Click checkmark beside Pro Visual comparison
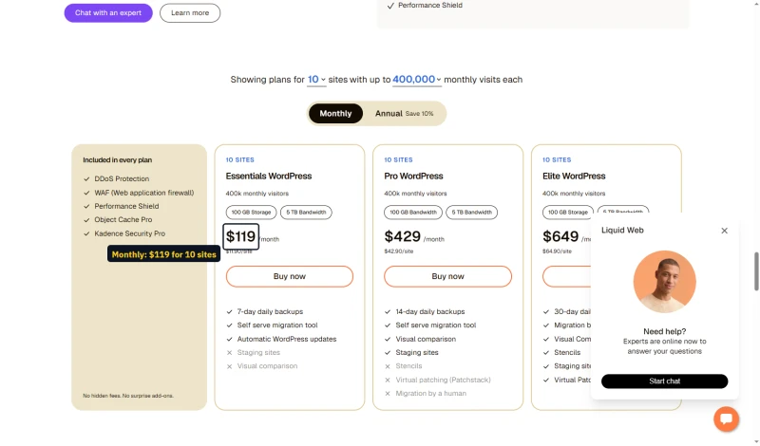 click(x=388, y=339)
